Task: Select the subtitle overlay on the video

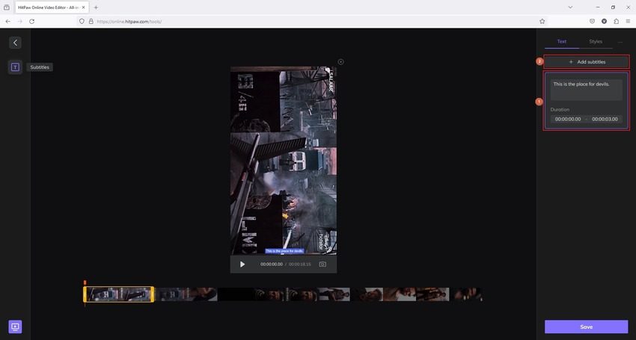Action: (x=284, y=251)
